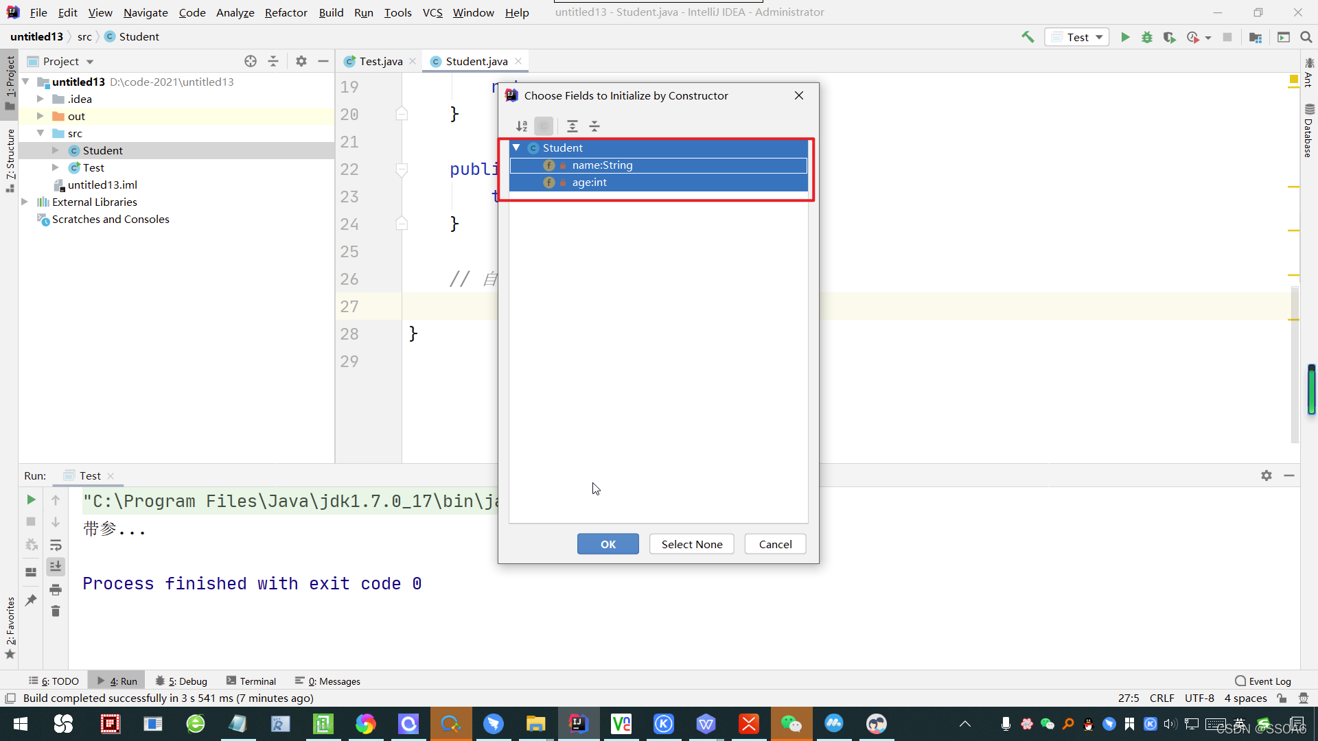Expand the Test class node in the Project tree
Screen dimensions: 1318x741
pyautogui.click(x=56, y=167)
